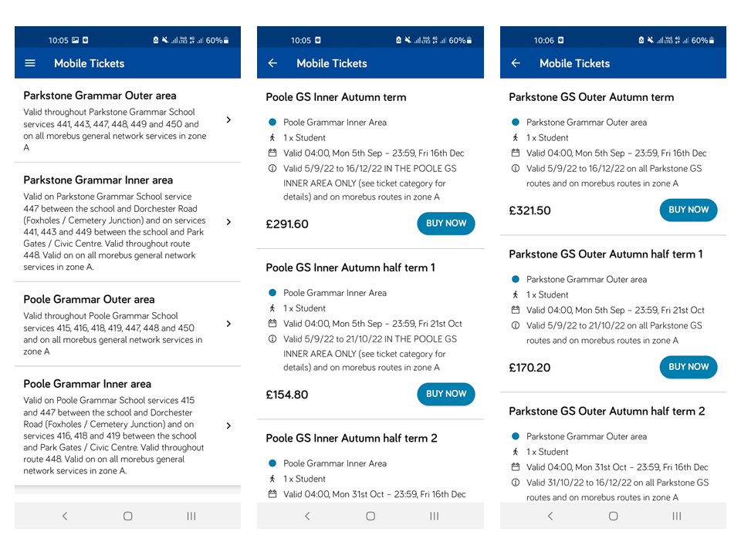
Task: Open the hamburger menu in Mobile Tickets
Action: [30, 62]
